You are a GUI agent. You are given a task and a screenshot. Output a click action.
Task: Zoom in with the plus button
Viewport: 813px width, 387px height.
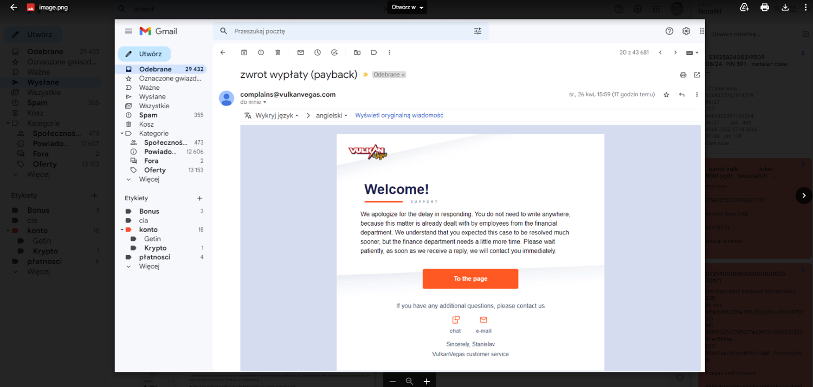tap(427, 382)
